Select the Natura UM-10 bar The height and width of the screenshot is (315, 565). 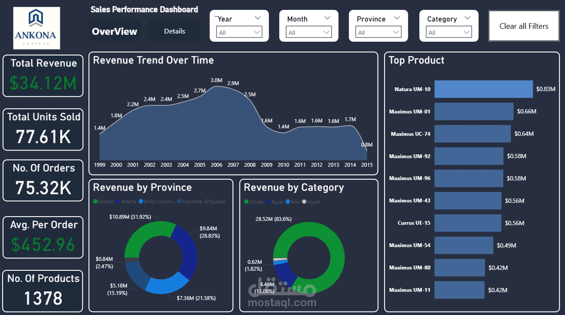[483, 89]
